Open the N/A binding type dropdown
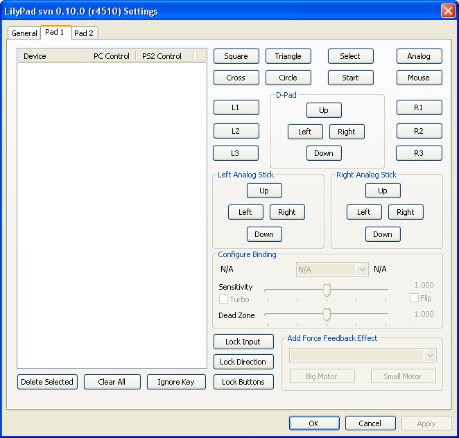The width and height of the screenshot is (459, 438). coord(332,270)
